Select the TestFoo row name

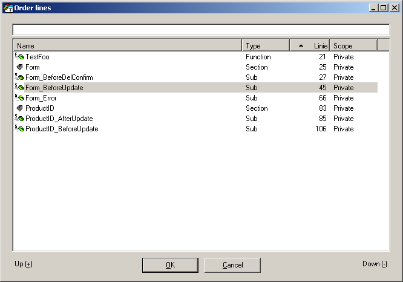(38, 57)
